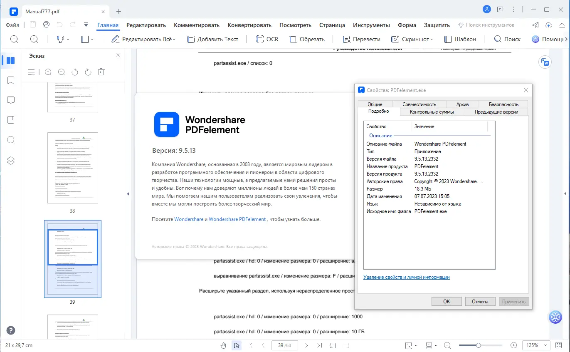Click the user account avatar in the title bar
The image size is (570, 352).
pos(486,9)
